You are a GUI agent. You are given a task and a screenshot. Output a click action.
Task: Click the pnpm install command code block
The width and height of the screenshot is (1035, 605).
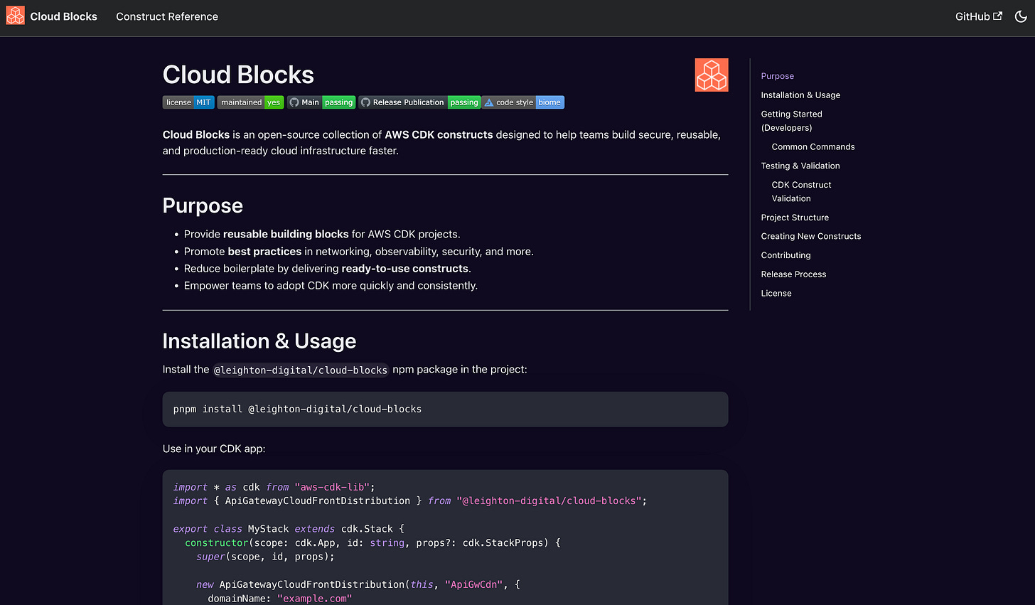[x=445, y=409]
